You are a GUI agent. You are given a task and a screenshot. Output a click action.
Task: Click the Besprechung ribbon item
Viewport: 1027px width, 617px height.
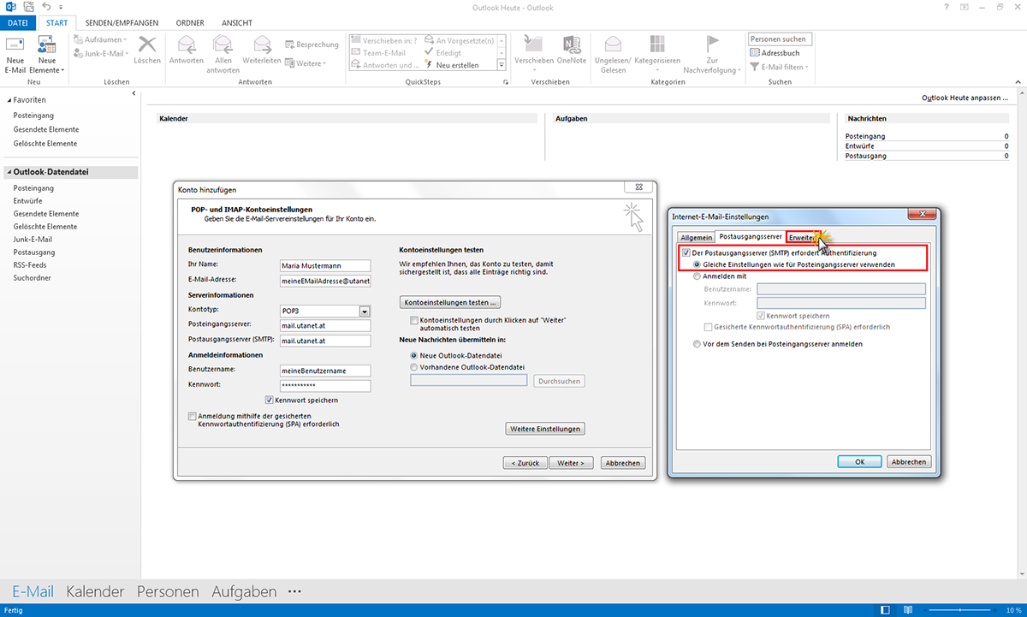point(312,44)
